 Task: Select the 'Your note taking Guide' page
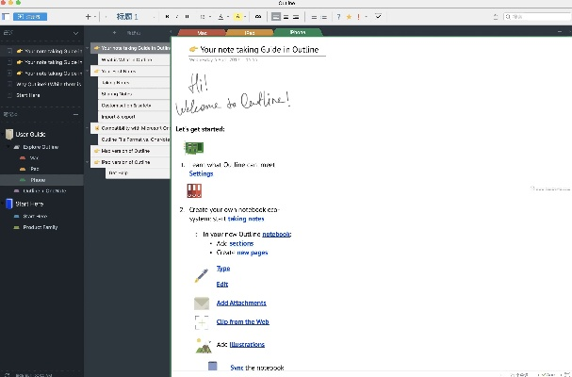click(130, 48)
